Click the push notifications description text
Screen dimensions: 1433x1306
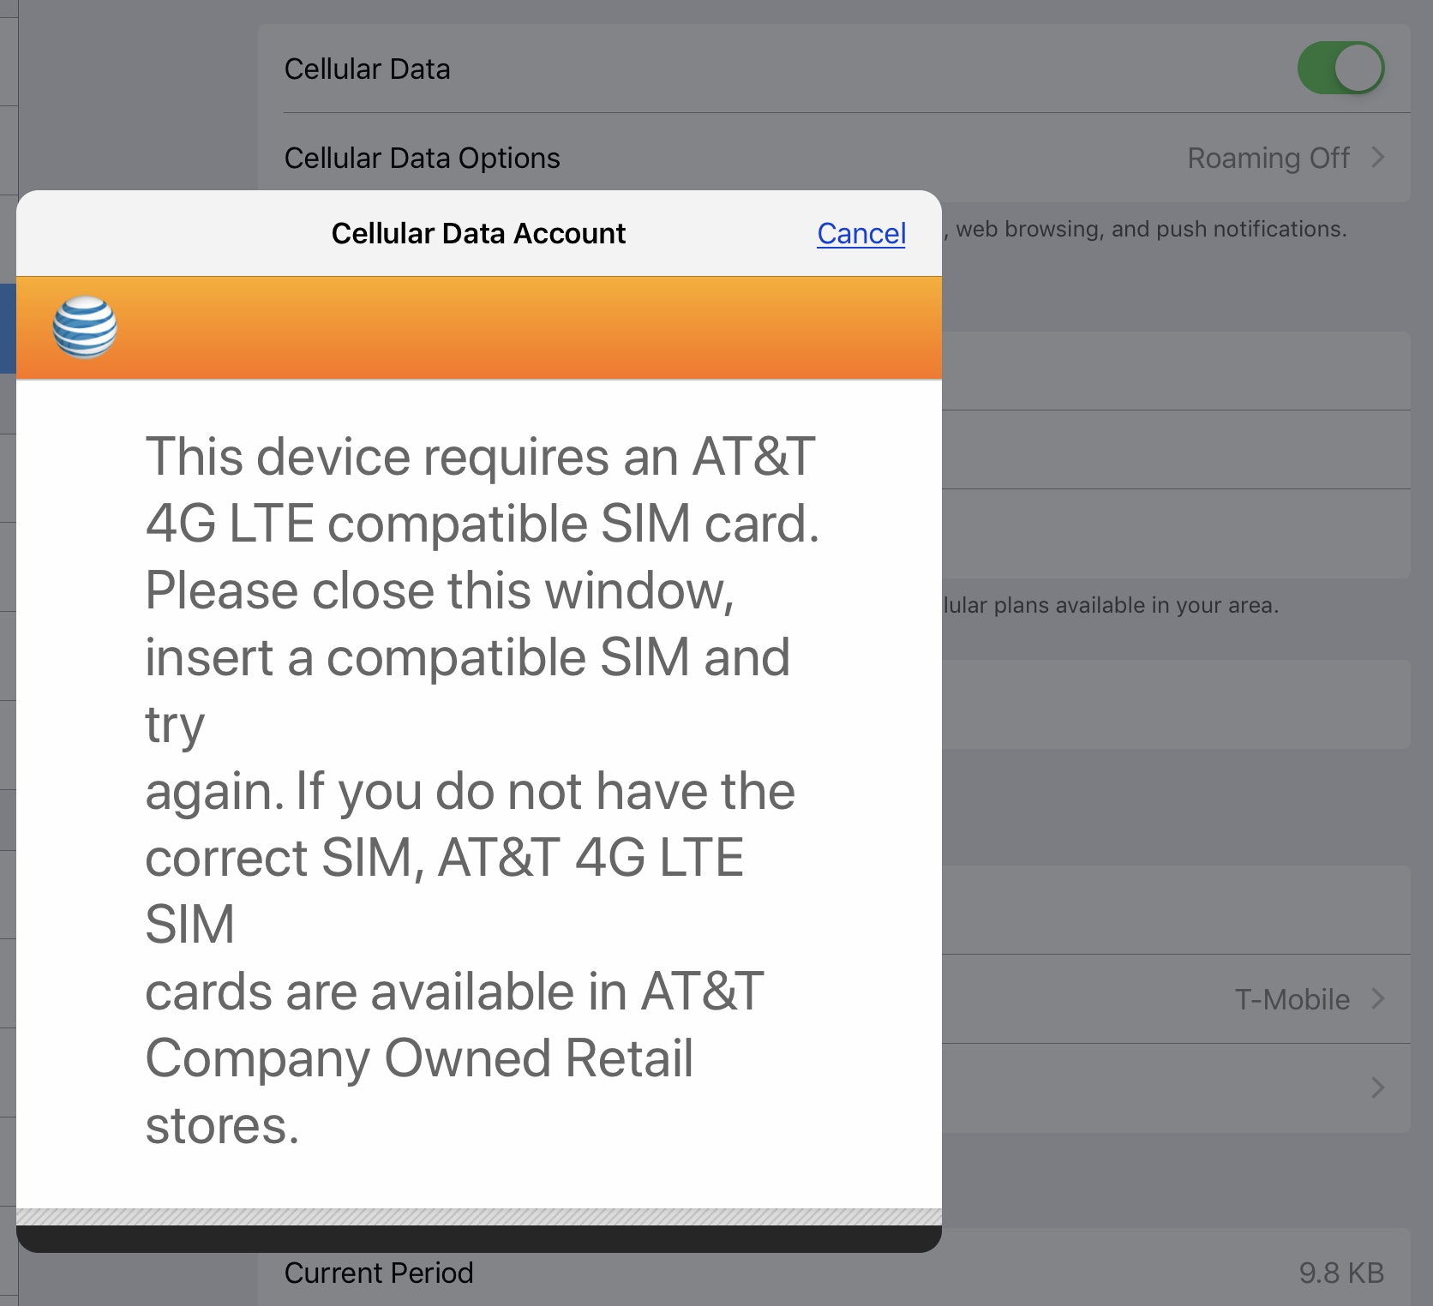coord(1145,229)
